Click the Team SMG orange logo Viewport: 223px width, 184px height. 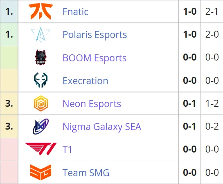pyautogui.click(x=41, y=173)
